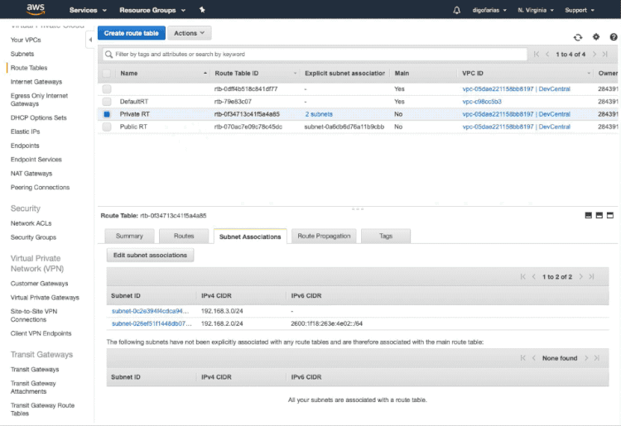Screen dimensions: 621x426
Task: Click the AWS logo home icon
Action: [x=35, y=10]
